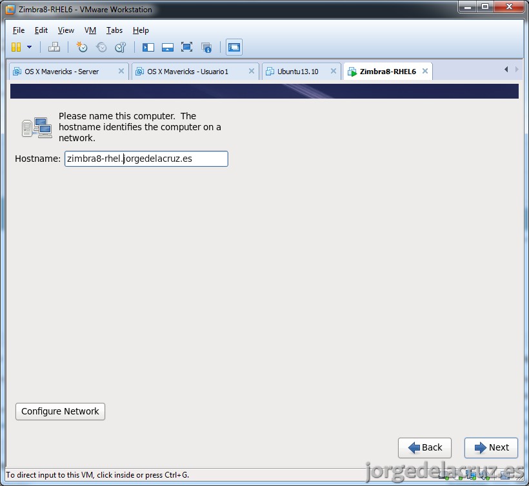
Task: Open the View menu
Action: [x=66, y=30]
